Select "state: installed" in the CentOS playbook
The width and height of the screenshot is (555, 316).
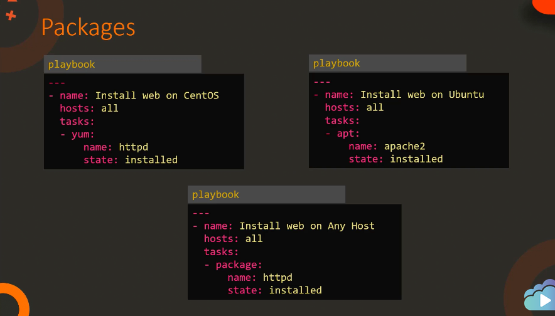click(x=131, y=160)
